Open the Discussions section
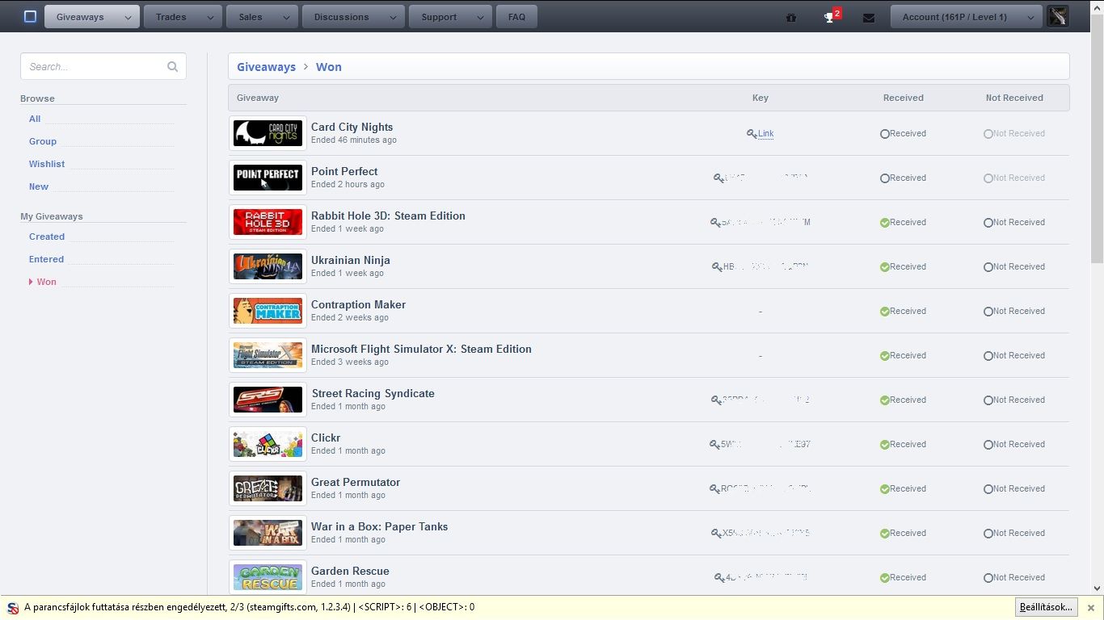The height and width of the screenshot is (620, 1104). point(342,17)
